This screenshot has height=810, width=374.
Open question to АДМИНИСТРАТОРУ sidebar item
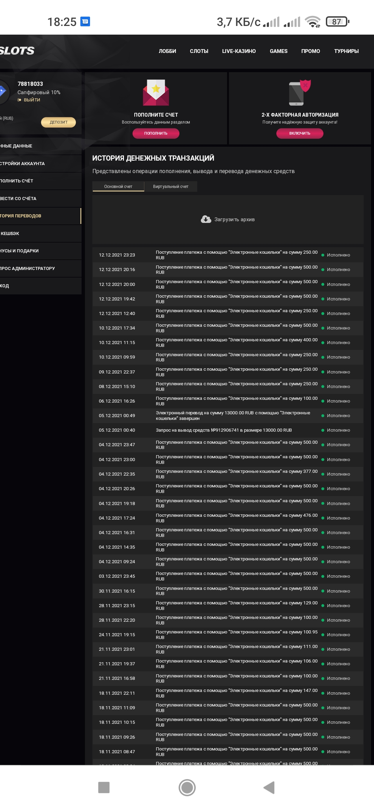tap(41, 268)
